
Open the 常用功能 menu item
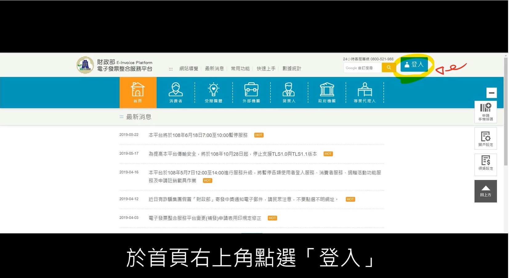coord(240,69)
